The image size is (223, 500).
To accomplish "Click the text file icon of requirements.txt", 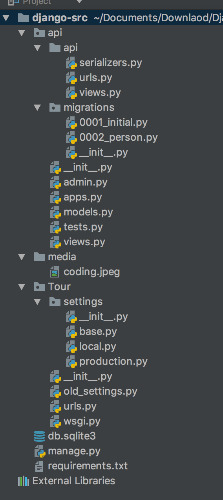I will coord(39,466).
